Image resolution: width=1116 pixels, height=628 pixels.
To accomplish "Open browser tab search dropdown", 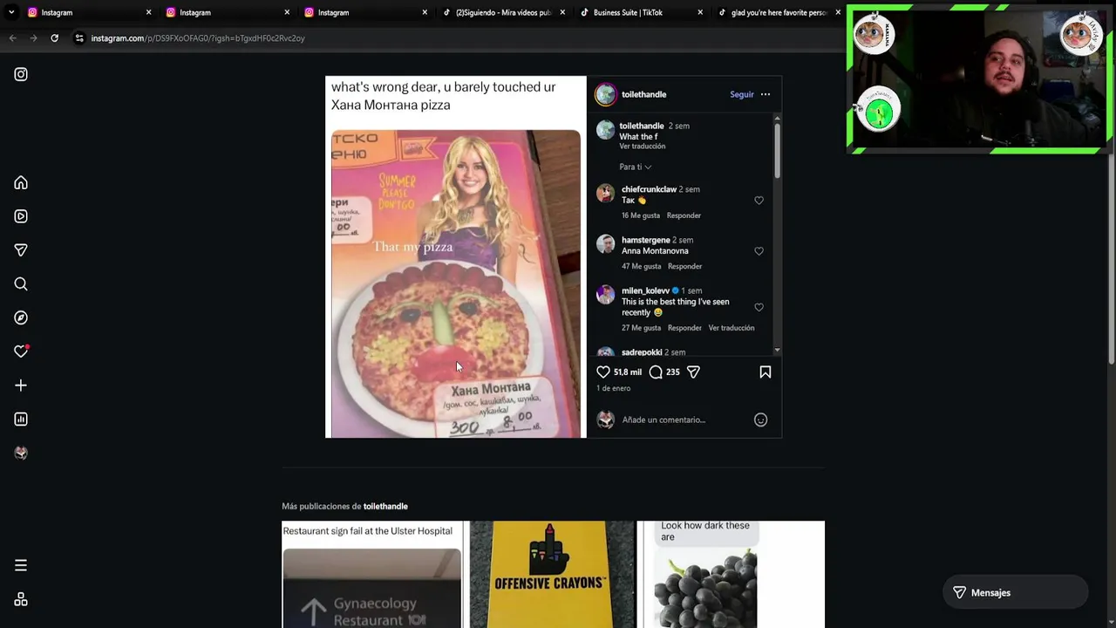I will [x=11, y=12].
